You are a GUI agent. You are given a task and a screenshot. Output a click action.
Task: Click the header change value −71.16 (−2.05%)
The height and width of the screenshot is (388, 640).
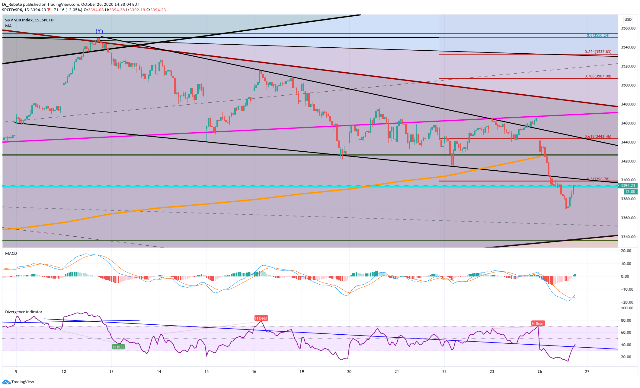[x=67, y=10]
